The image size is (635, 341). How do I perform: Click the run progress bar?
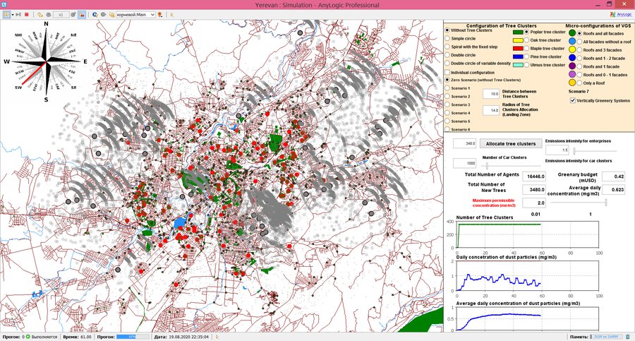(x=133, y=337)
